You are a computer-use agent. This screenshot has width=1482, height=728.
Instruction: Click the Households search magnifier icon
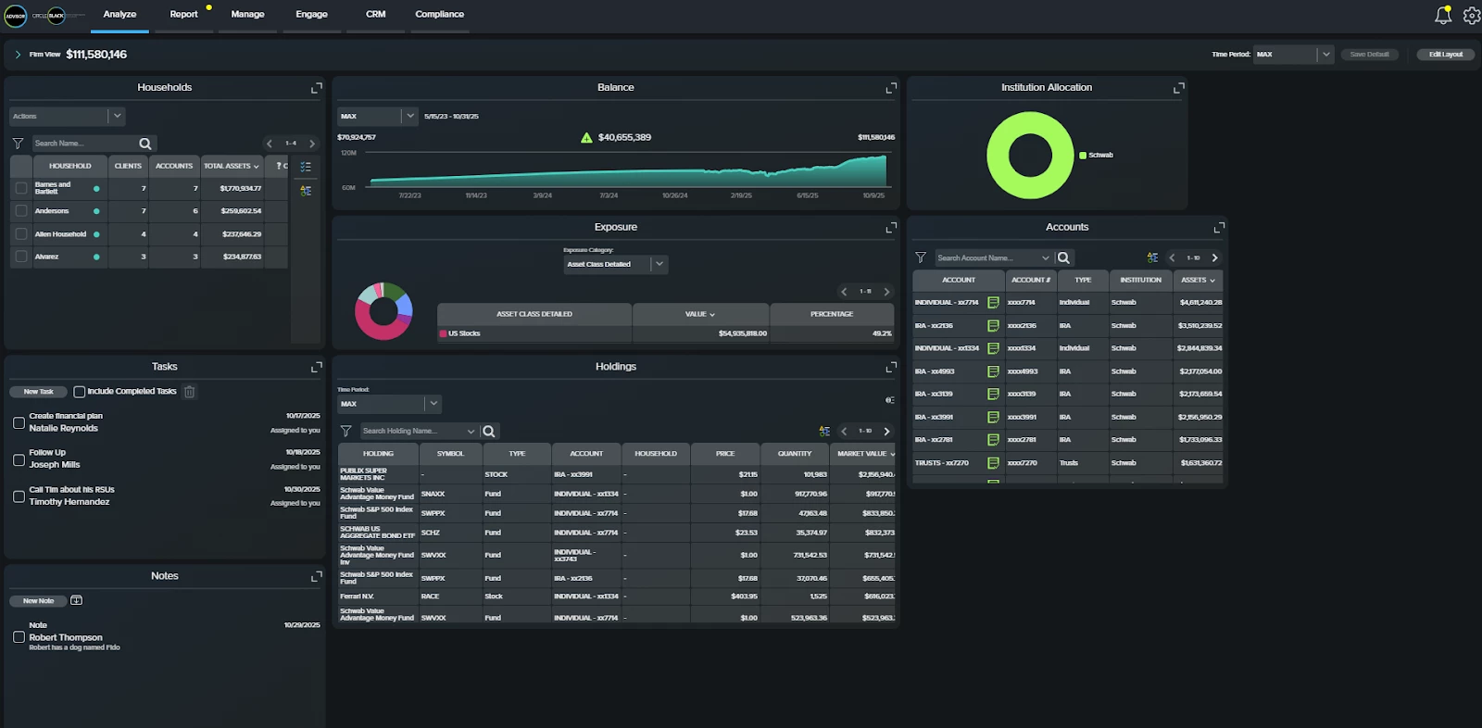pos(145,144)
